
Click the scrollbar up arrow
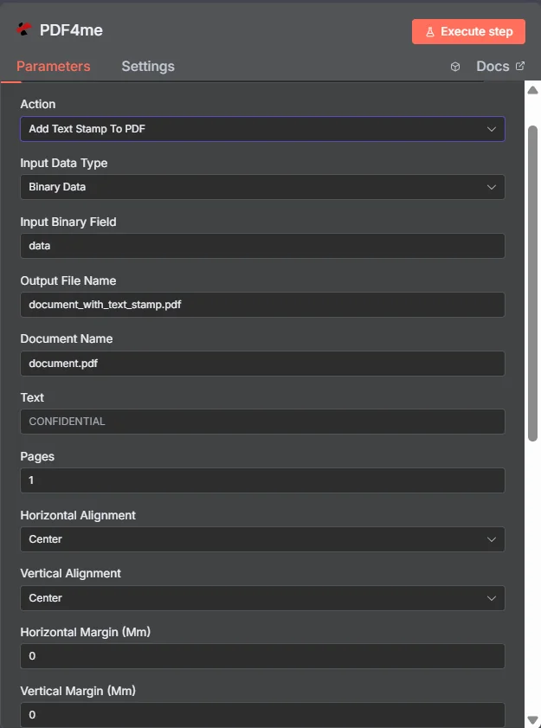[x=532, y=90]
